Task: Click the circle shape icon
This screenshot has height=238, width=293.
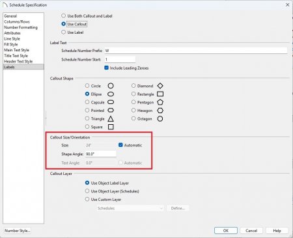Action: click(111, 86)
